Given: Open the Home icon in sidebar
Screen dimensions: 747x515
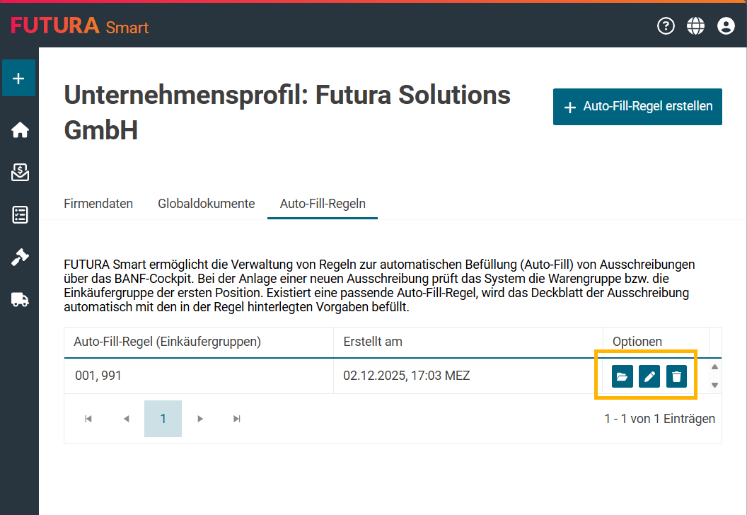Looking at the screenshot, I should [20, 130].
